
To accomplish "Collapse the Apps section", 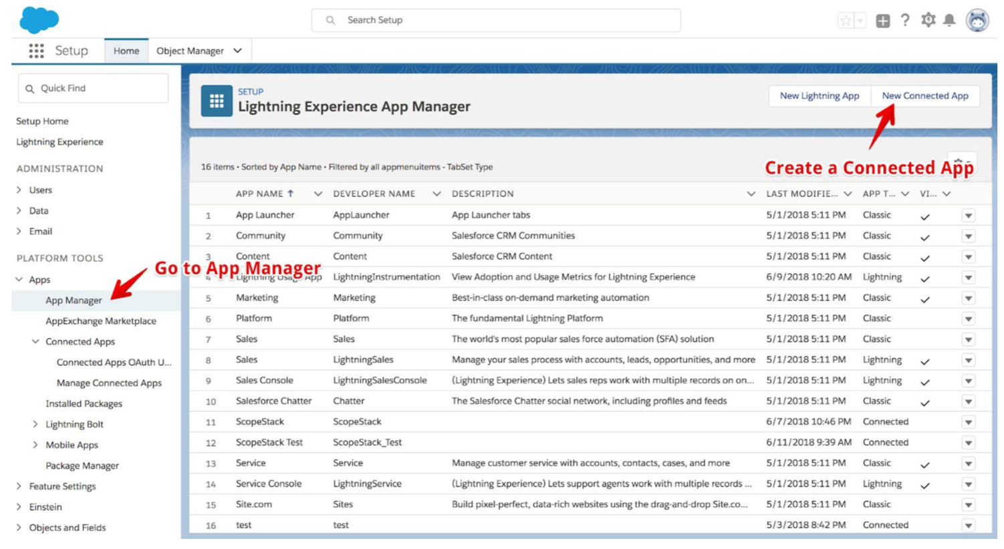I will 19,279.
